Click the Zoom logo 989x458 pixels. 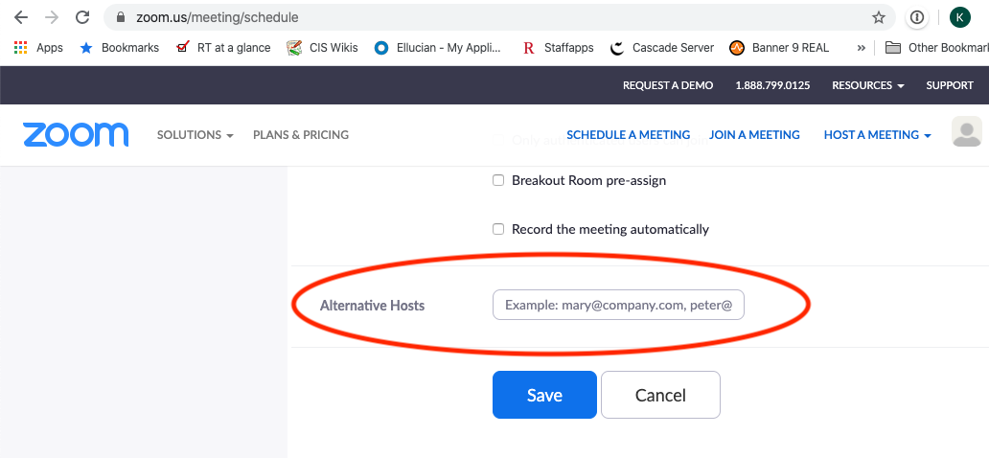point(76,135)
